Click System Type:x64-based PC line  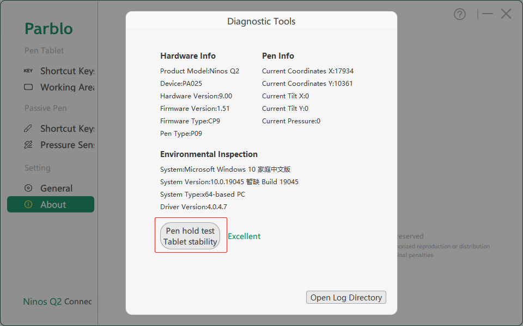[203, 195]
